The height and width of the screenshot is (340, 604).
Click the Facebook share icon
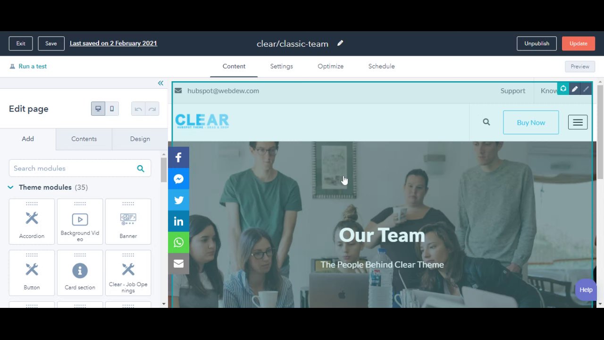pos(178,158)
